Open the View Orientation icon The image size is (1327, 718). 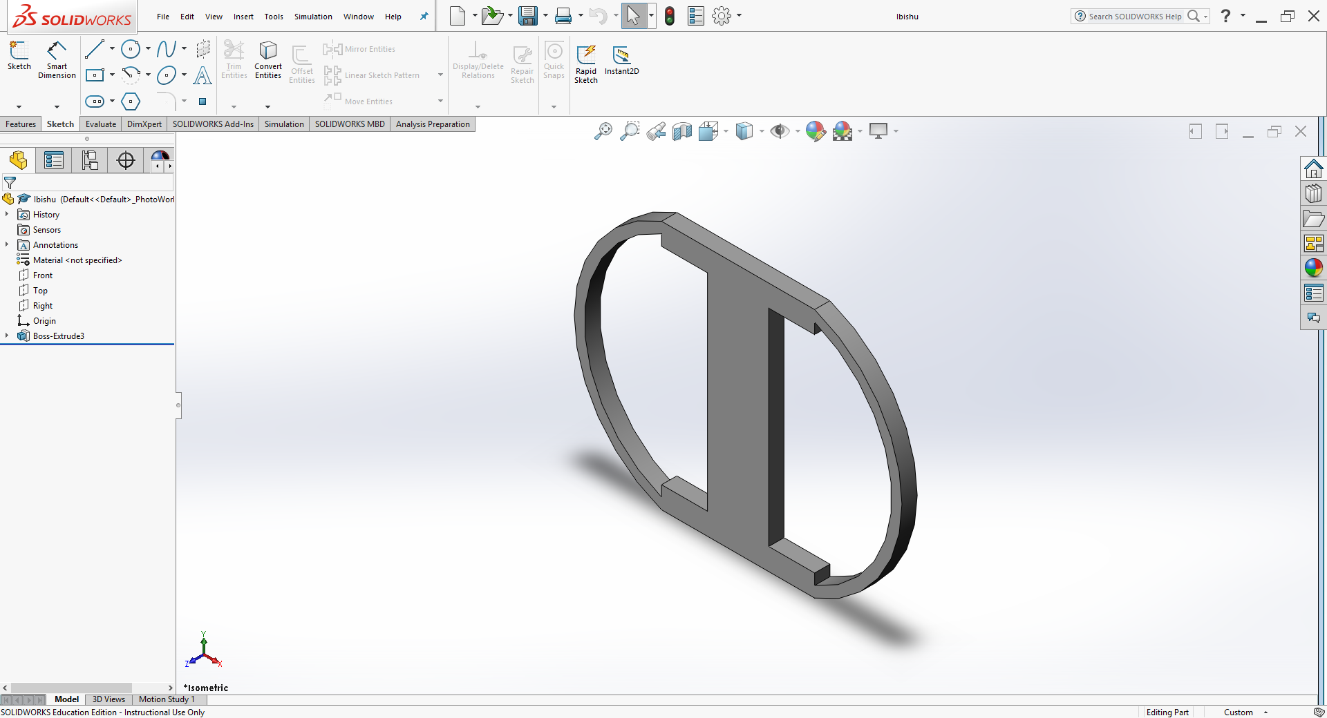(708, 131)
